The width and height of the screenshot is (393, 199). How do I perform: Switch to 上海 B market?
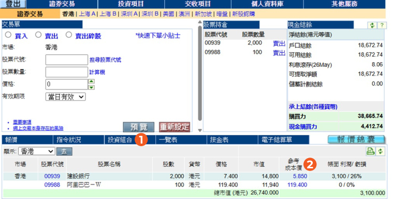(108, 14)
